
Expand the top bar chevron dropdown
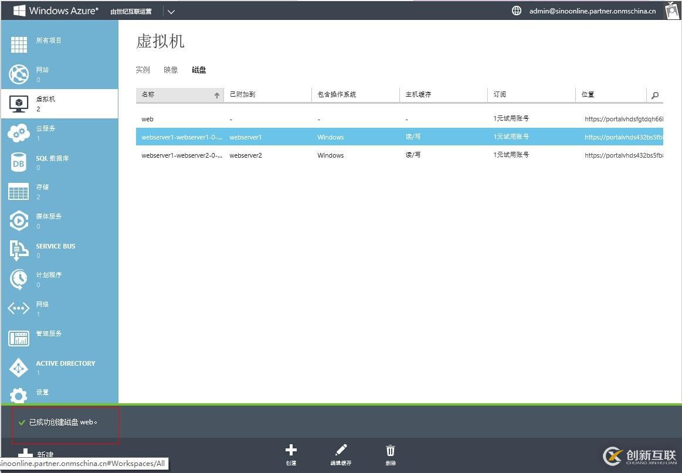171,12
